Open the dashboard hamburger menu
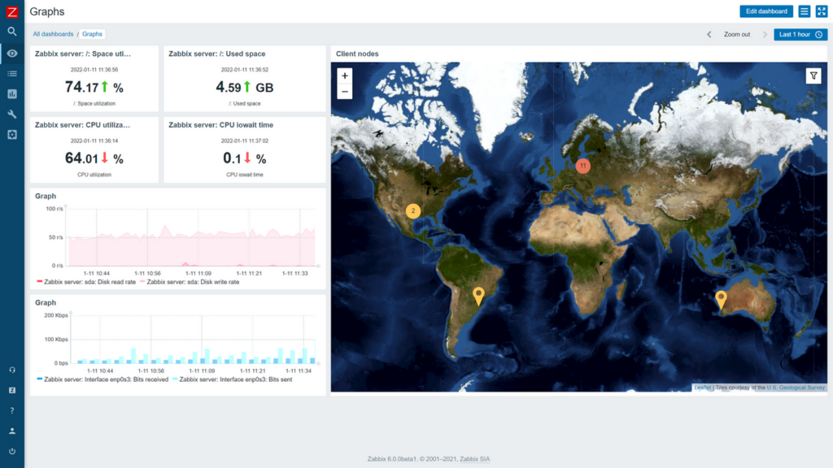This screenshot has width=833, height=468. (804, 11)
